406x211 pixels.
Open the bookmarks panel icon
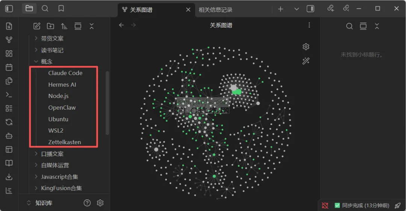pos(61,9)
